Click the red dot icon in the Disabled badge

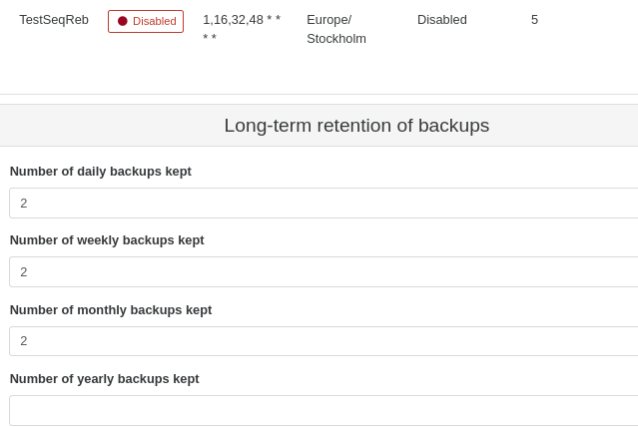(x=123, y=21)
